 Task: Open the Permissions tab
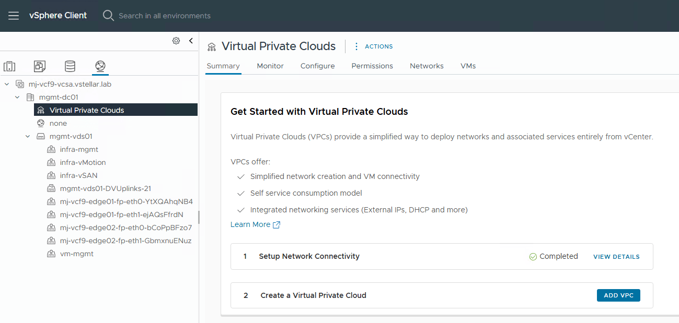coord(372,66)
